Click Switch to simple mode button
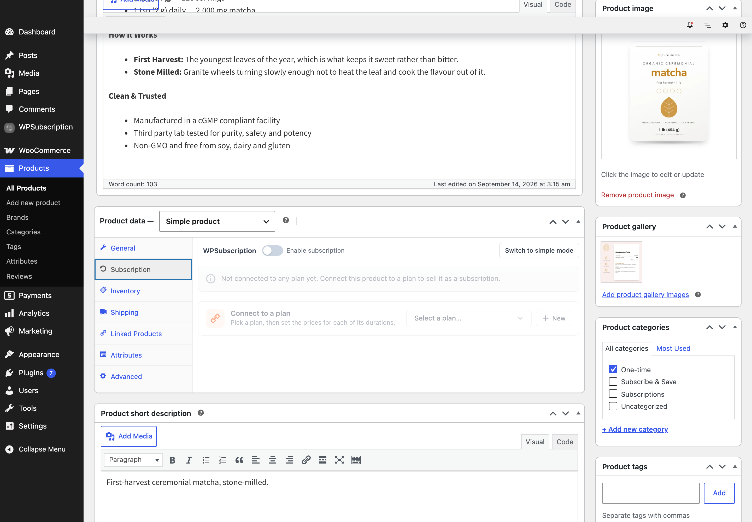The height and width of the screenshot is (522, 752). point(539,251)
